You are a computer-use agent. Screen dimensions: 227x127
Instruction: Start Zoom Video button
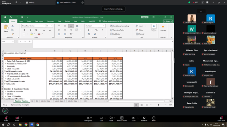pyautogui.click(x=17, y=119)
